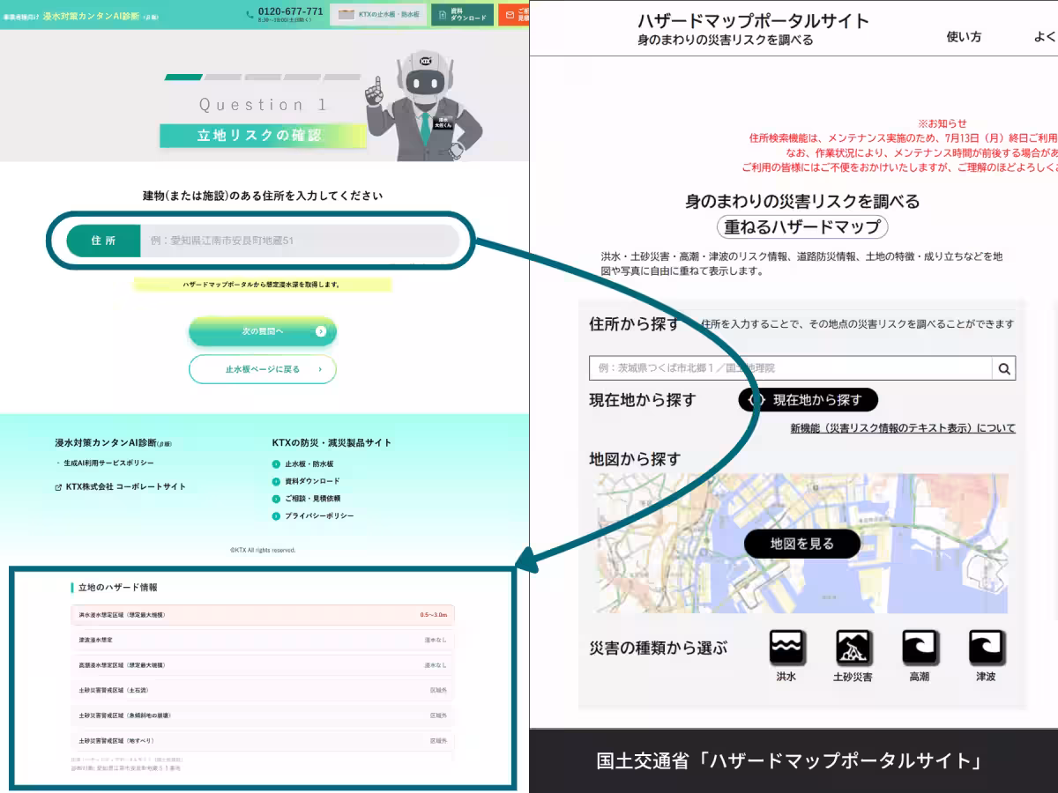Open the 重ねるハザードマップ button

coord(802,226)
